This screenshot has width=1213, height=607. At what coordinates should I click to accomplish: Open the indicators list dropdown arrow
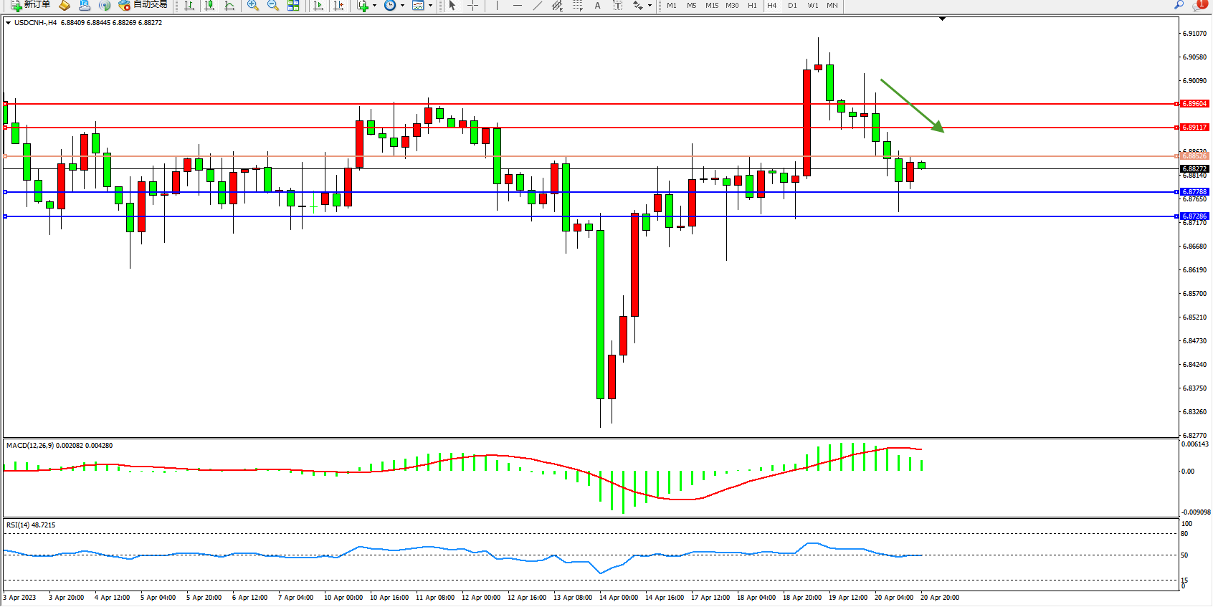[x=374, y=6]
